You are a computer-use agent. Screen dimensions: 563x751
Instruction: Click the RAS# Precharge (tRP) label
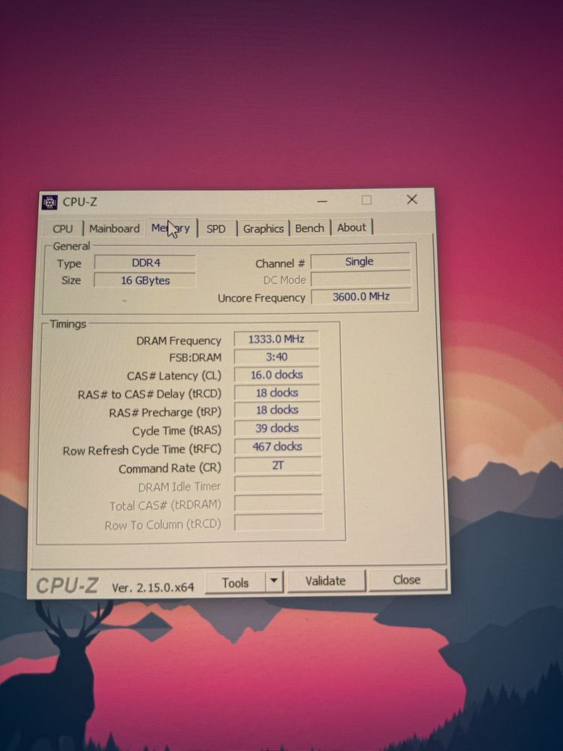(165, 412)
